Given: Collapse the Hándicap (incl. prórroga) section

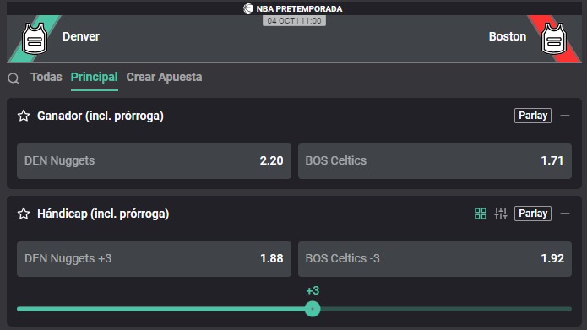Looking at the screenshot, I should pyautogui.click(x=565, y=214).
